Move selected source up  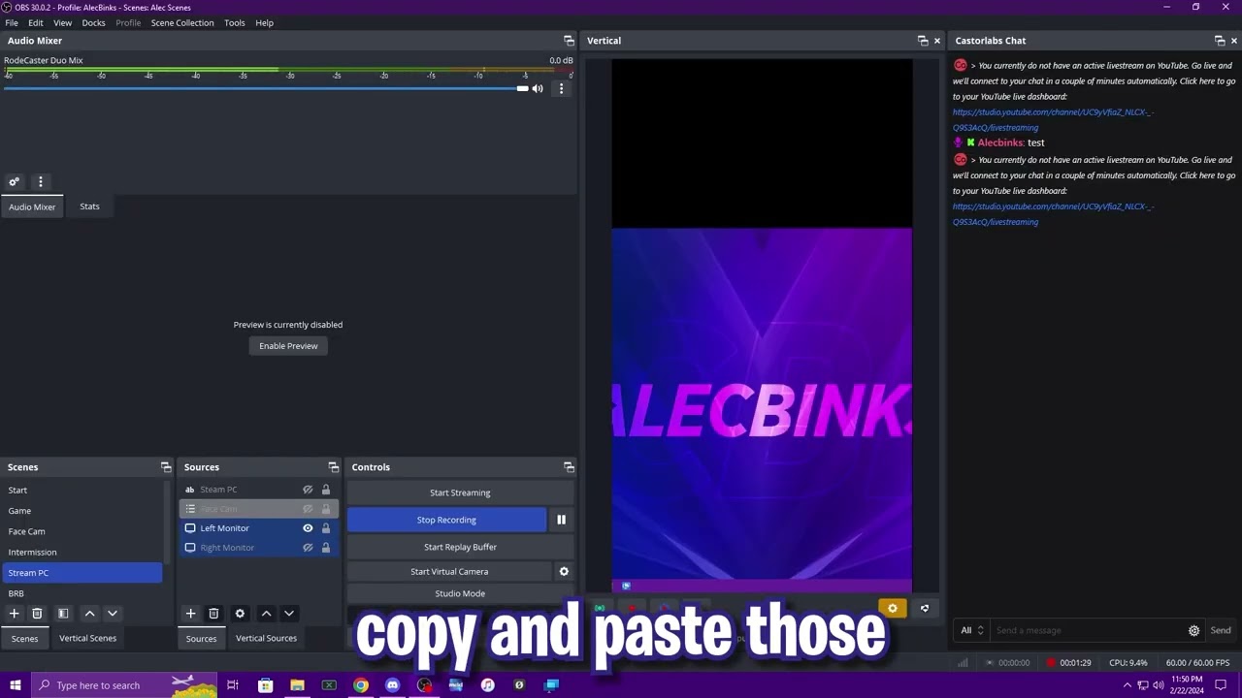coord(266,614)
